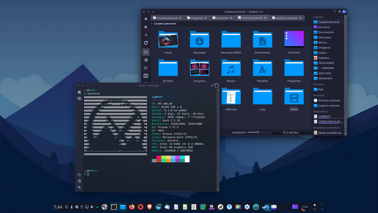378x213 pixels.
Task: Open search in Konsole sidebar
Action: pyautogui.click(x=79, y=188)
